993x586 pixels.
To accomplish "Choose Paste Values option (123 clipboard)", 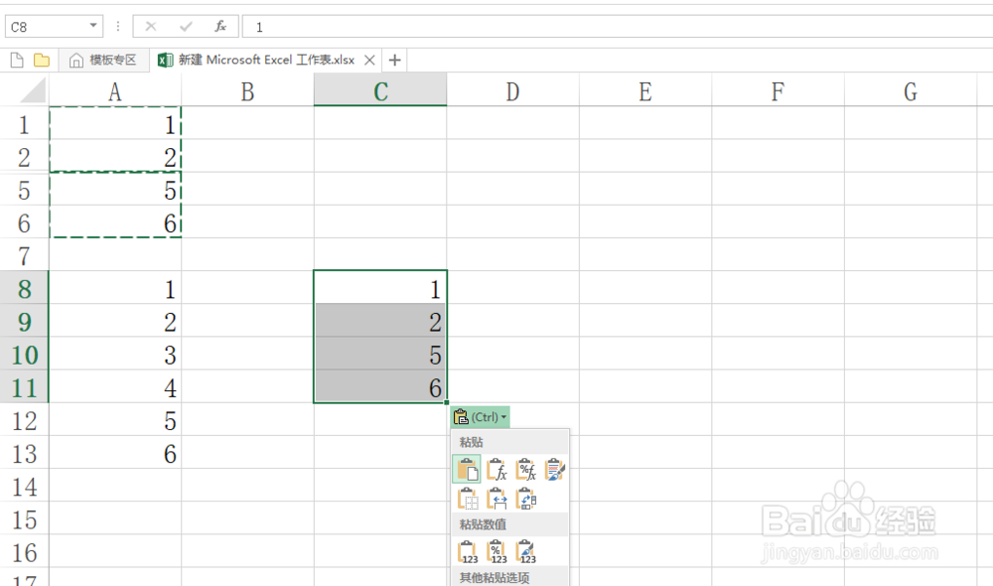I will pos(468,552).
